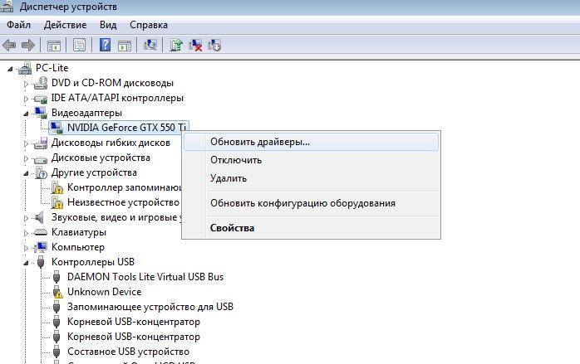
Task: Click Scan for hardware changes toolbar icon
Action: 150,46
